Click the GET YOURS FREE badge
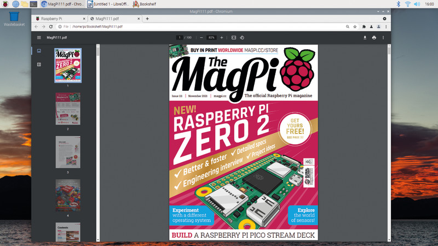 pos(295,128)
